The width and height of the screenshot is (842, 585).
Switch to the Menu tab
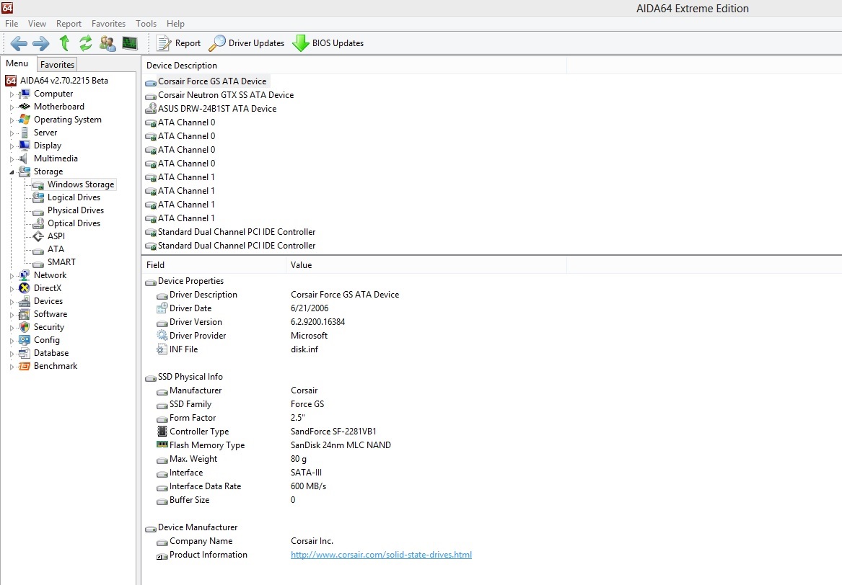(x=17, y=63)
